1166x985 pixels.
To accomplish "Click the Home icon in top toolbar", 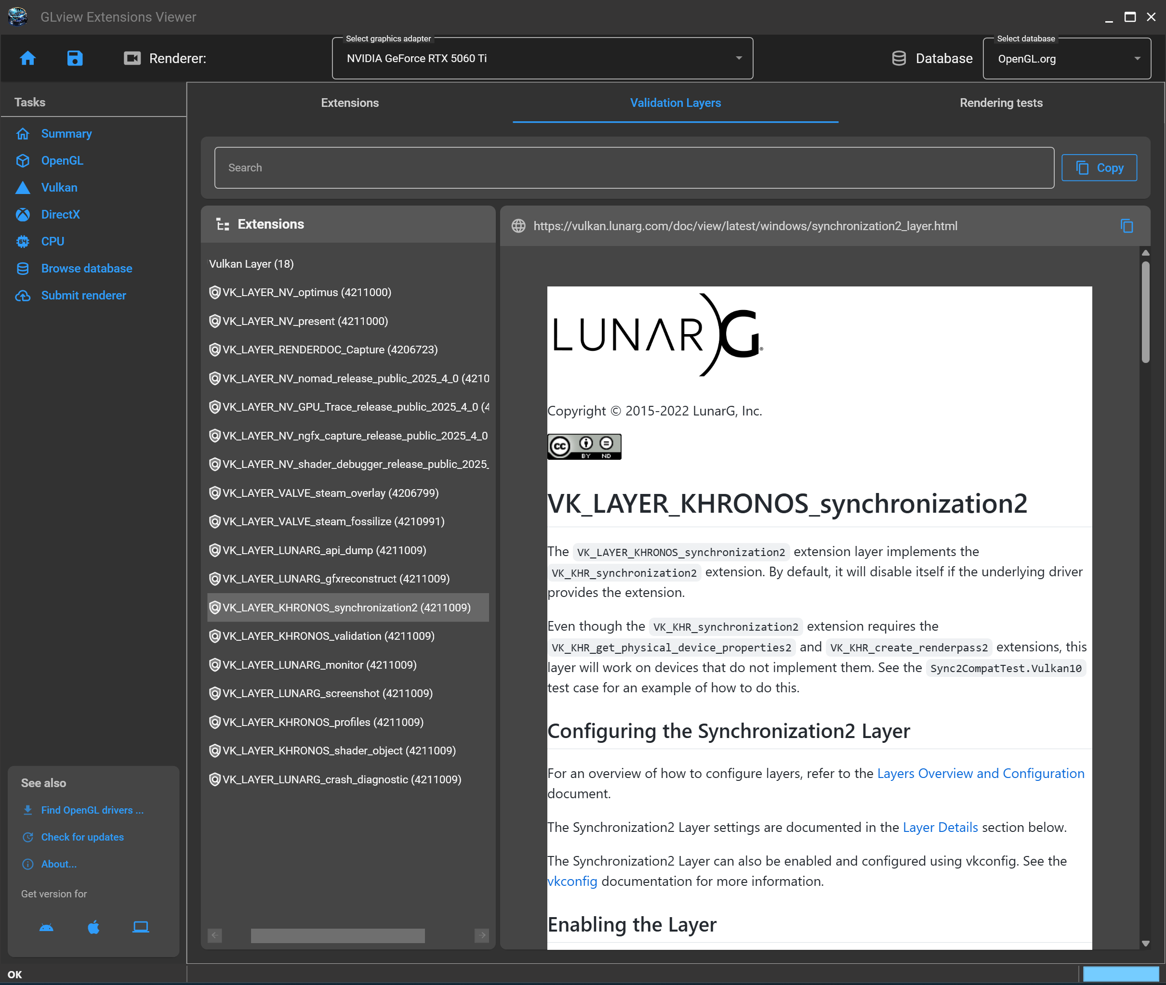I will (x=27, y=58).
